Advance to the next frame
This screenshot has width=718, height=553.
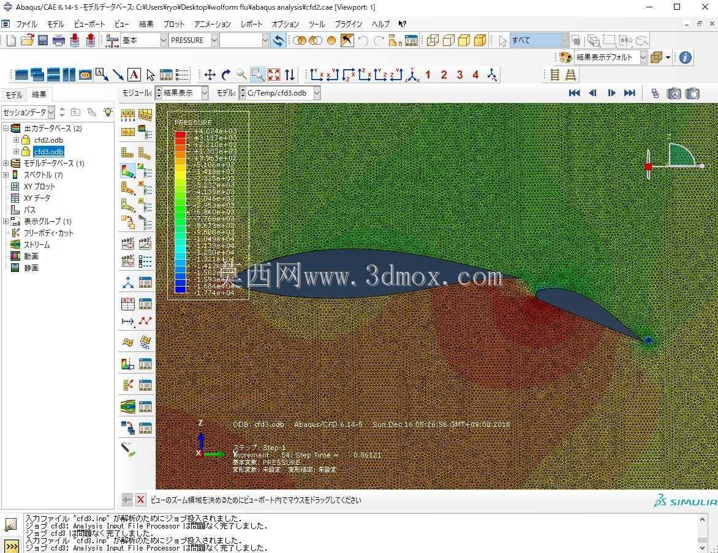tap(611, 93)
